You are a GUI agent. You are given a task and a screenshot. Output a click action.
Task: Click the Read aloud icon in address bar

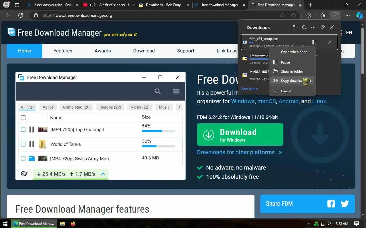[282, 15]
